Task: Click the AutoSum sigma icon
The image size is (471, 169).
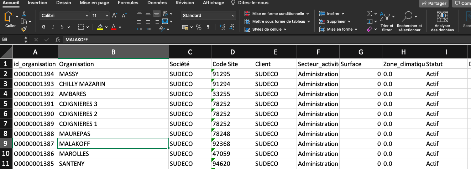Action: 370,14
